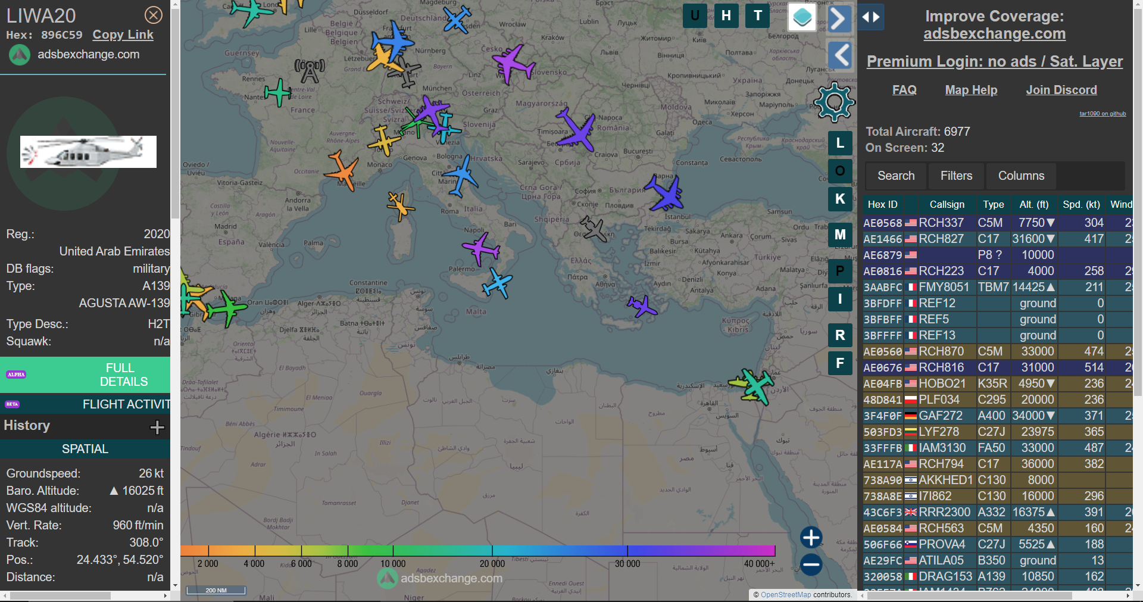Open tar1090 on github link
Image resolution: width=1143 pixels, height=602 pixels.
(1103, 114)
